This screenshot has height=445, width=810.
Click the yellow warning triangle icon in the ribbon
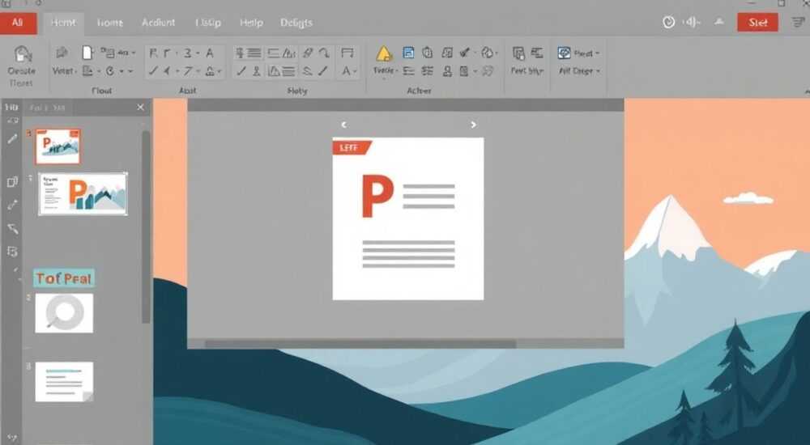point(384,53)
